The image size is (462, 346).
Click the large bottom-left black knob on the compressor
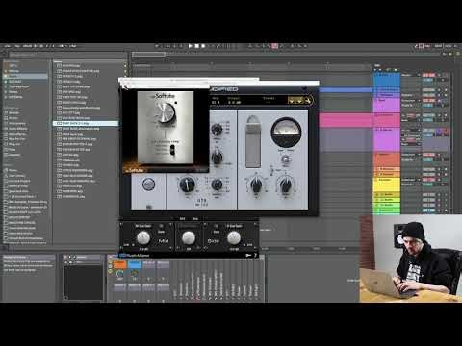point(187,185)
